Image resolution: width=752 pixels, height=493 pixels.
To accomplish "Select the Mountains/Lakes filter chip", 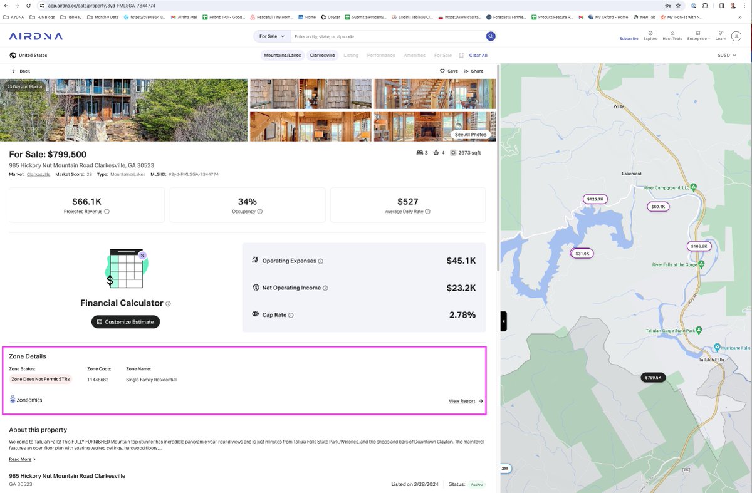I will click(x=283, y=55).
